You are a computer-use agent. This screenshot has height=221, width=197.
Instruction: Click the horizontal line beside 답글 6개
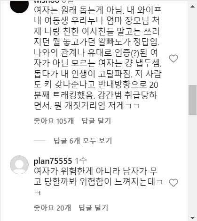pos(40,141)
